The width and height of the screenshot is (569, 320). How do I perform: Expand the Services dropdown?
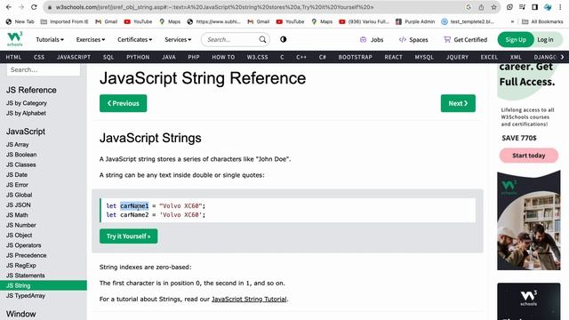coord(178,39)
